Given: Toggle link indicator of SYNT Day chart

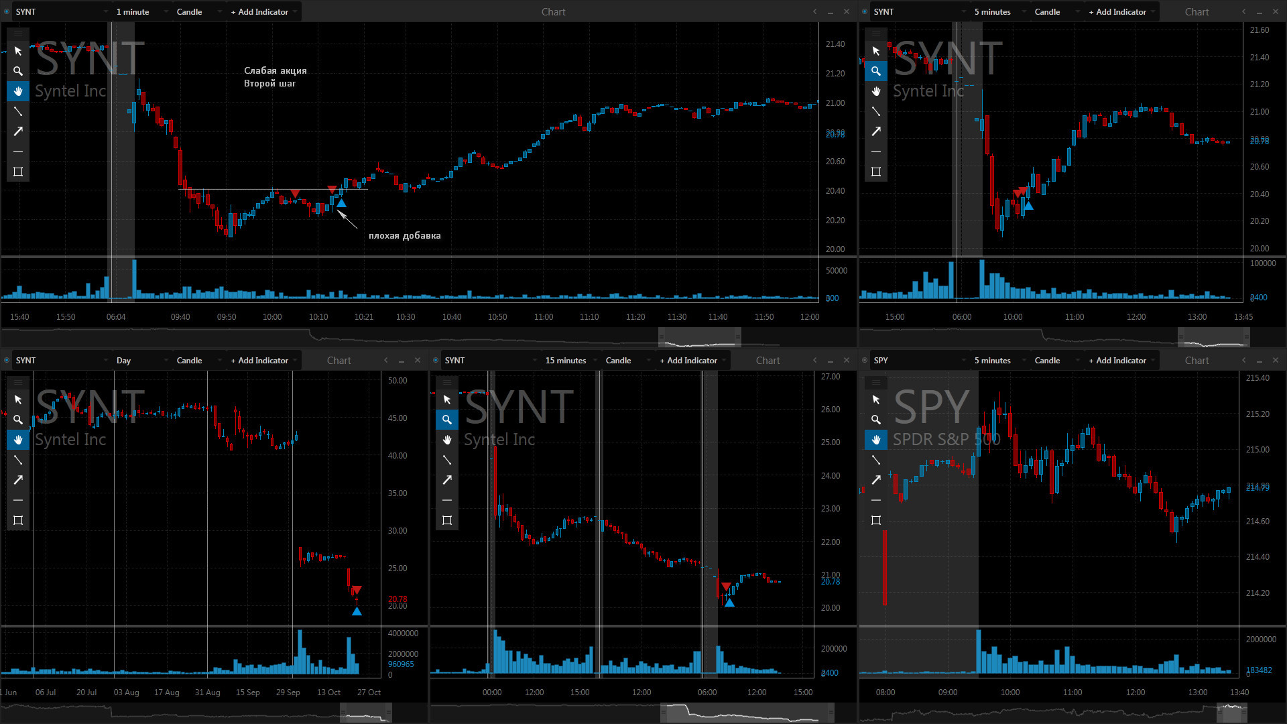Looking at the screenshot, I should tap(7, 360).
